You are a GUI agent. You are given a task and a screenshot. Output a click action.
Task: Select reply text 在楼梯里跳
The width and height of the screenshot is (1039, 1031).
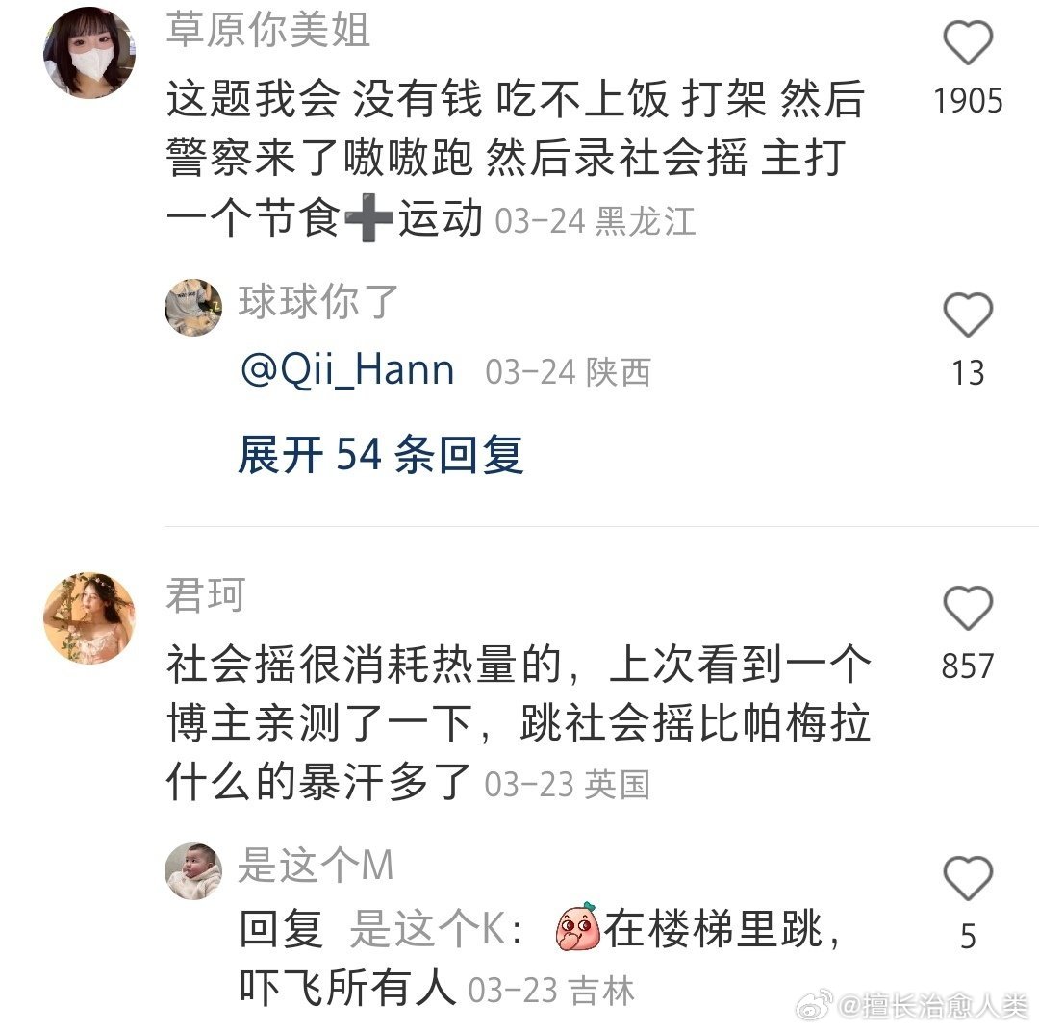[712, 928]
